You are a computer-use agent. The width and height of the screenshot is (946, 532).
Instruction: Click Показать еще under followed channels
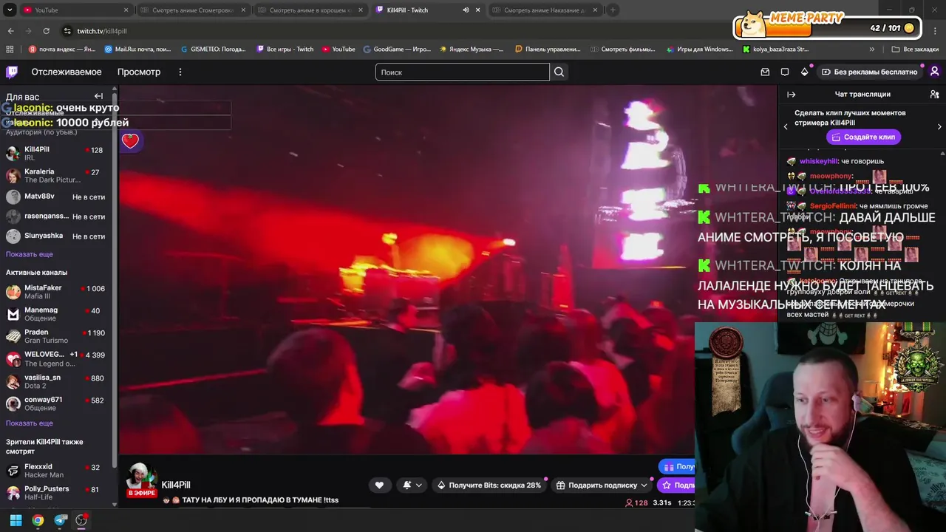click(30, 254)
